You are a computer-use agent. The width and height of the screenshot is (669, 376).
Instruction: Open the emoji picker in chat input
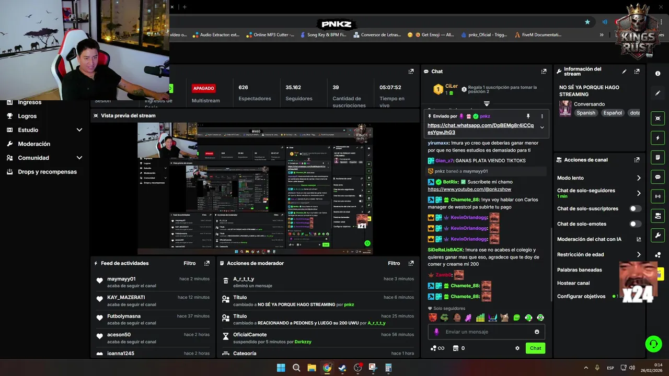point(537,332)
